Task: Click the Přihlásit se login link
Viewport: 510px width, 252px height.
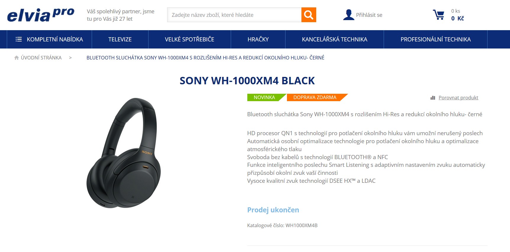Action: point(369,15)
